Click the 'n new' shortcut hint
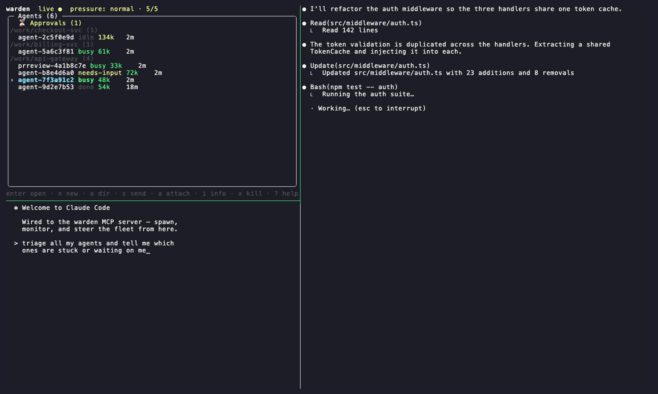 click(x=68, y=193)
